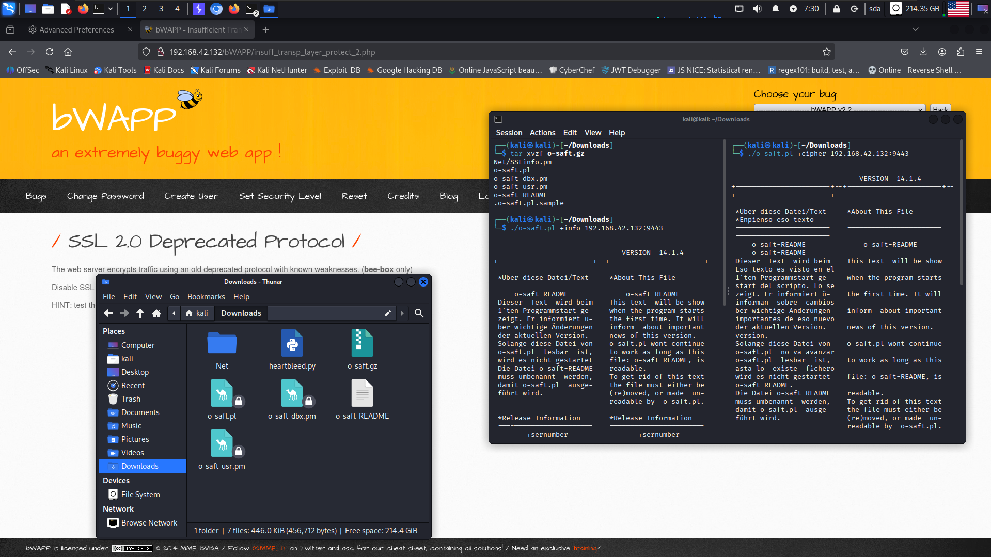Screen dimensions: 991x557
Task: Expand the Thunar path bar right arrow
Action: pyautogui.click(x=402, y=313)
